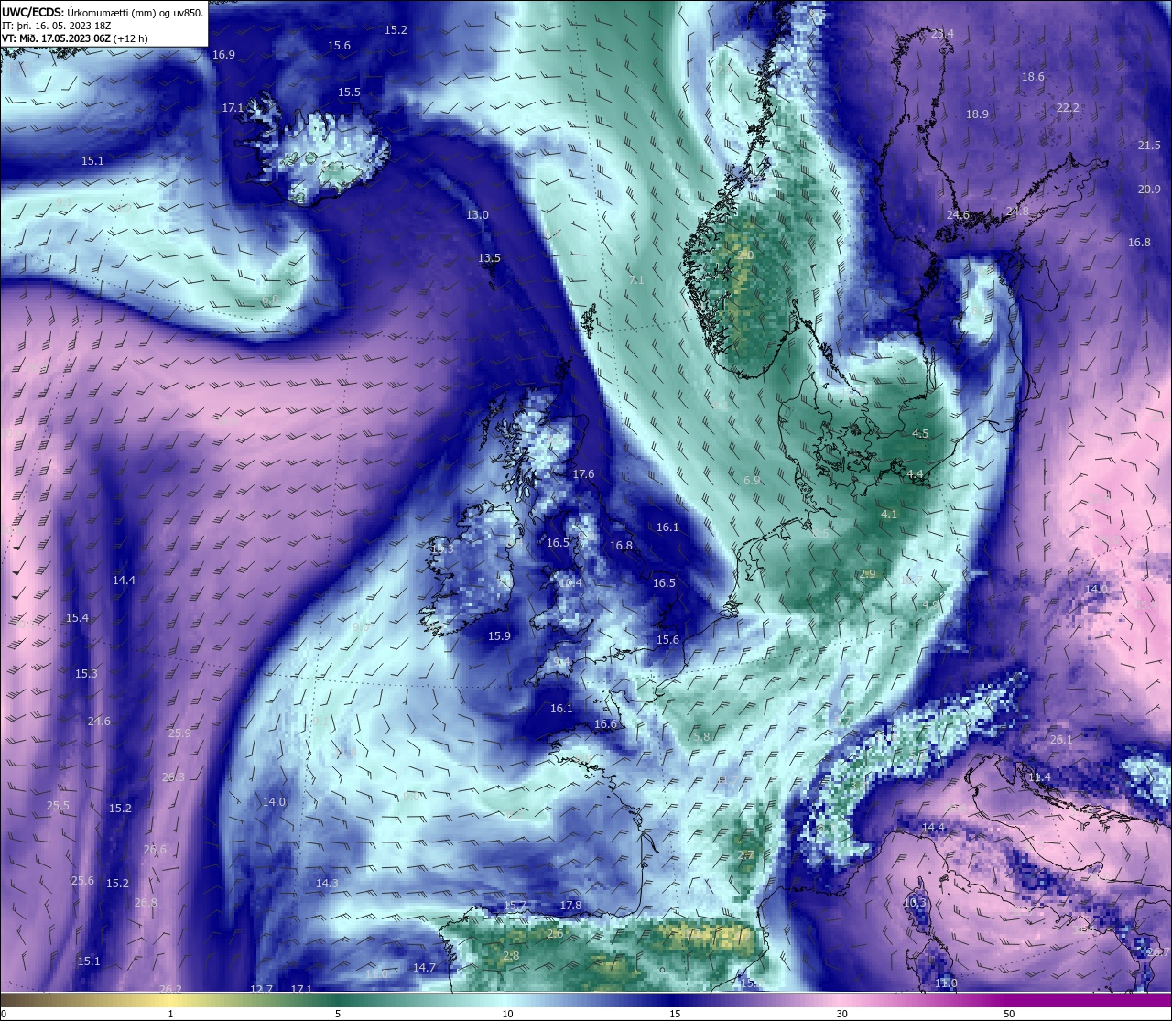The image size is (1172, 1021).
Task: Click the 26.6 value in the Atlantic
Action: click(x=156, y=850)
